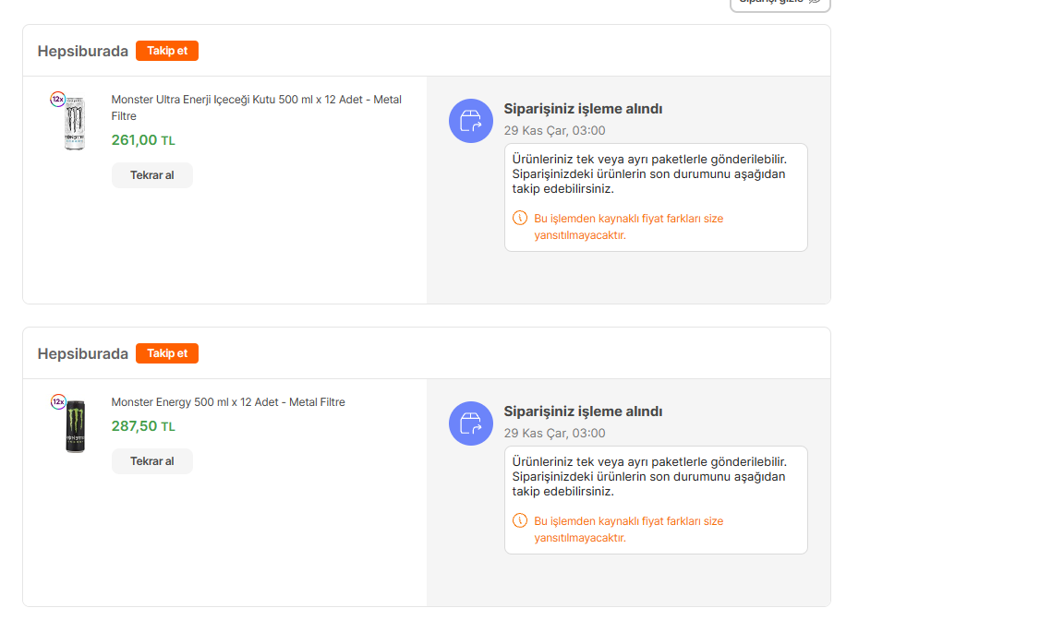Viewport: 1064px width, 620px height.
Task: Click the orange price-difference notice in the Monster Ultra order
Action: 628,227
